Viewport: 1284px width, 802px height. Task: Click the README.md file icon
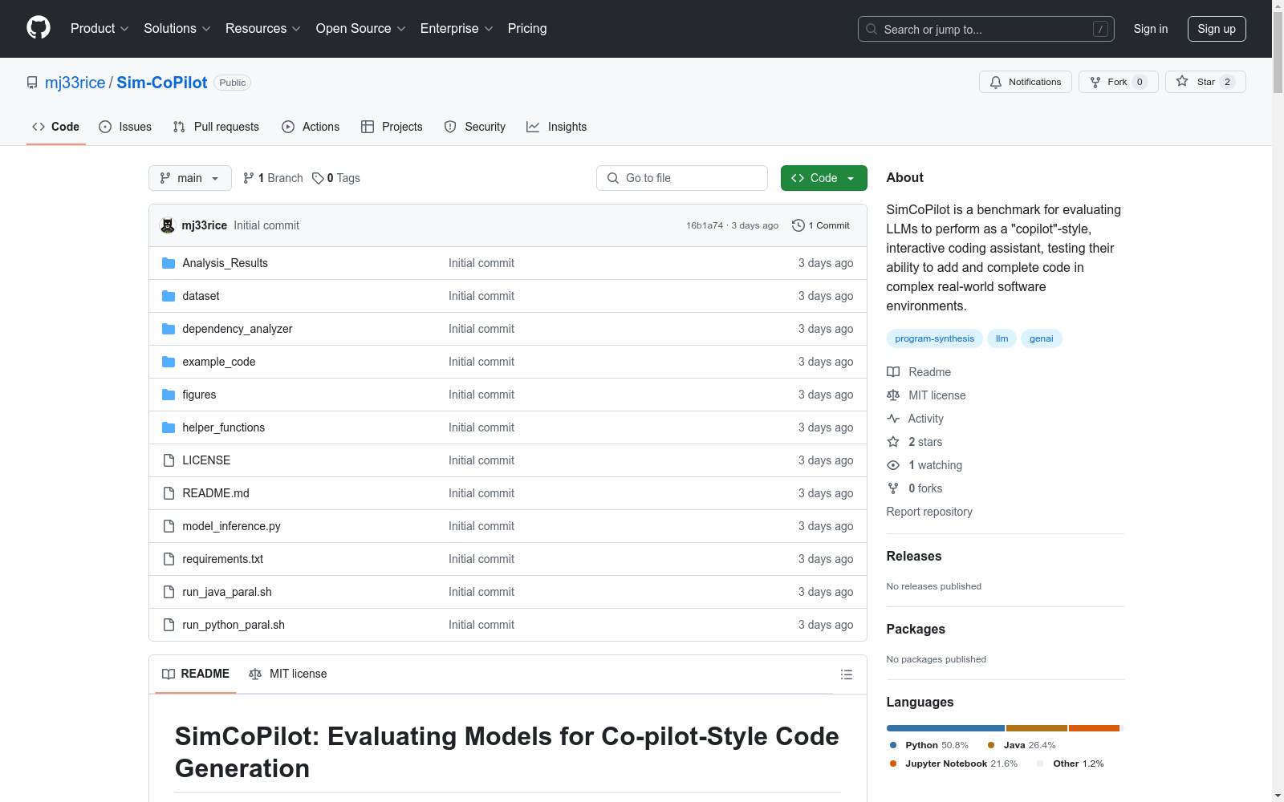point(169,493)
